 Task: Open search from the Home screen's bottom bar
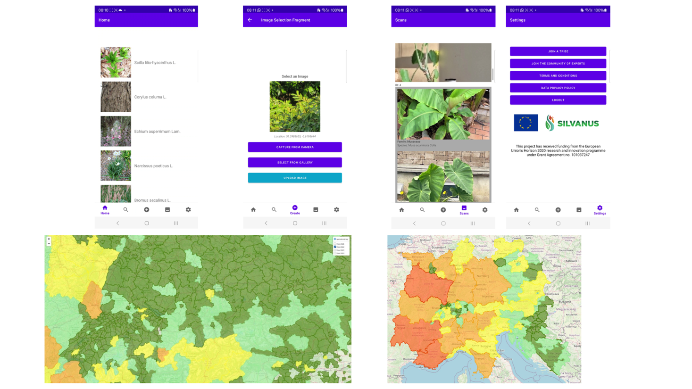tap(125, 210)
